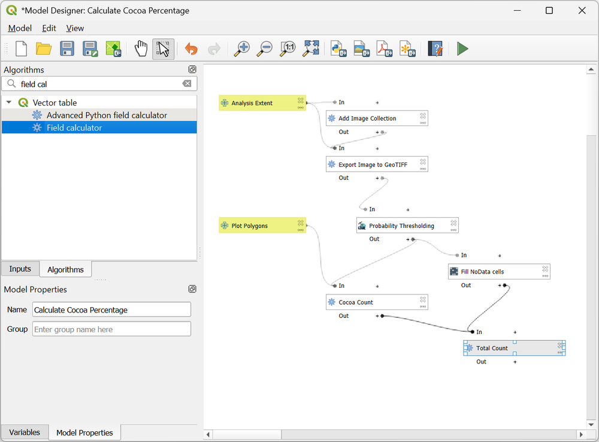Export the model as an image
599x442 pixels.
pos(361,49)
